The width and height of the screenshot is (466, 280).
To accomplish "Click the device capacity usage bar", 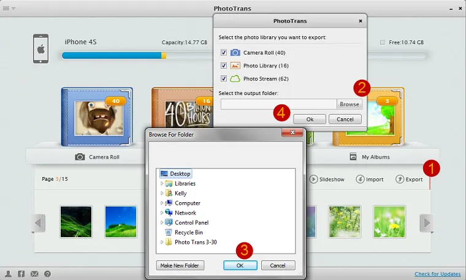I will coord(243,56).
